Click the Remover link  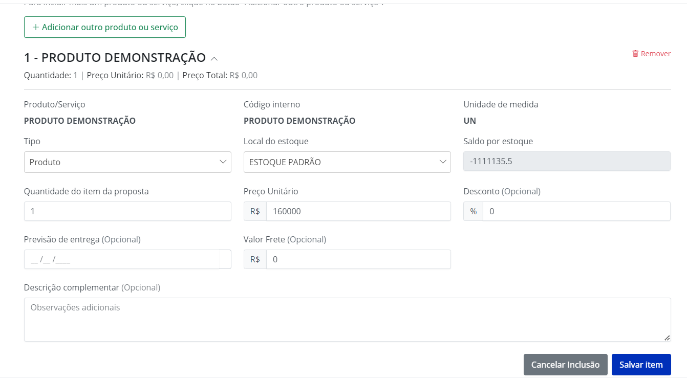click(x=651, y=54)
